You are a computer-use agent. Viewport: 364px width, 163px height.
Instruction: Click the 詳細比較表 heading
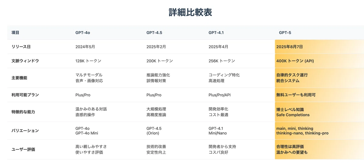[190, 12]
